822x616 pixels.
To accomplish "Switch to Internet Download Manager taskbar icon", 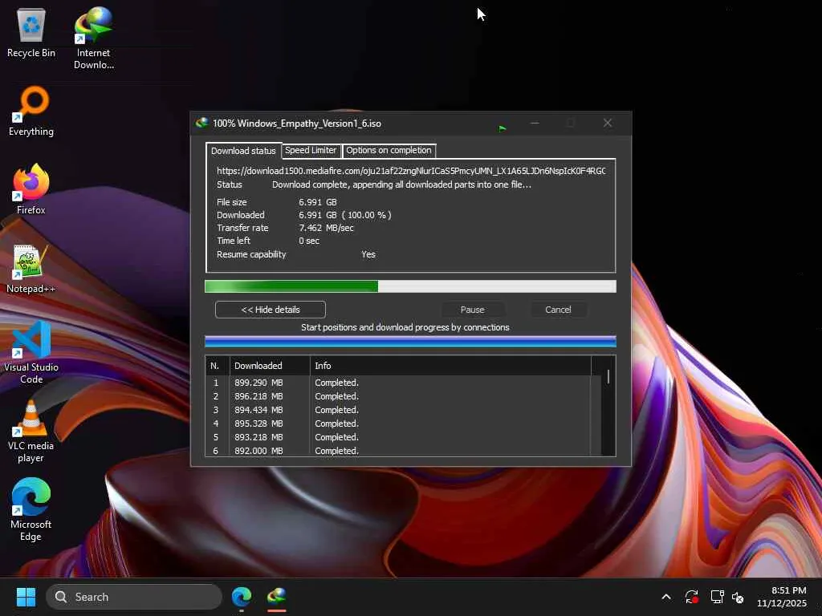I will 277,597.
